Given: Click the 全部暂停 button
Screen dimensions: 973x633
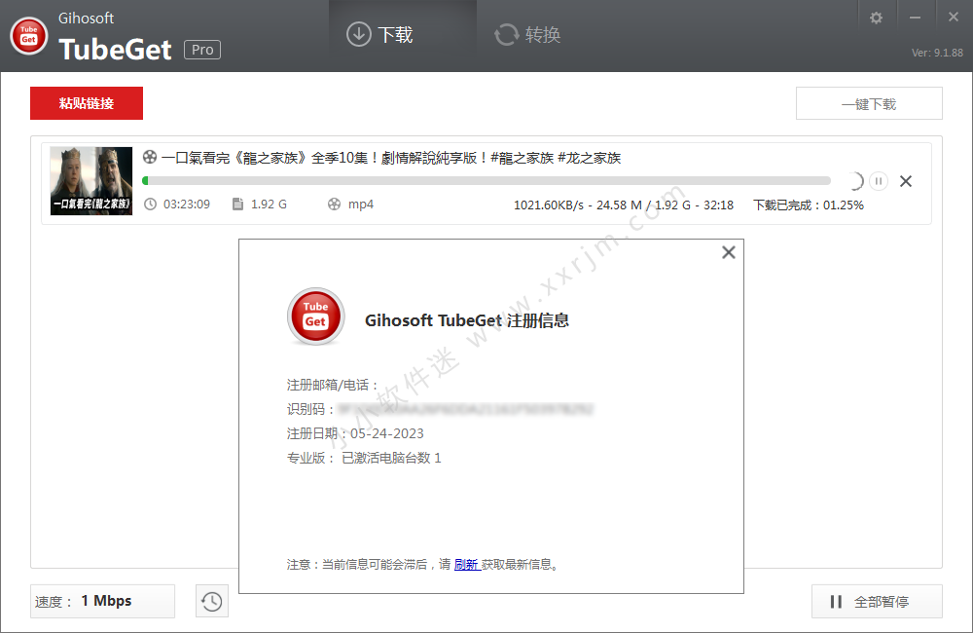Looking at the screenshot, I should click(x=877, y=601).
